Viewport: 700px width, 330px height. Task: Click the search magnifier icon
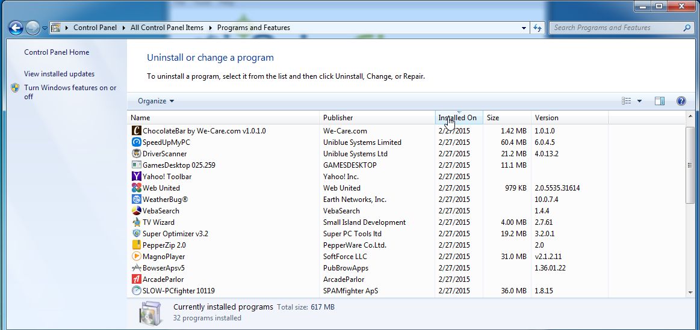tap(687, 28)
